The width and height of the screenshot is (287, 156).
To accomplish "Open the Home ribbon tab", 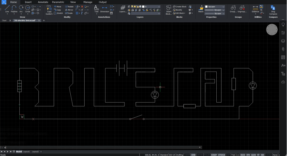I will 13,2.
